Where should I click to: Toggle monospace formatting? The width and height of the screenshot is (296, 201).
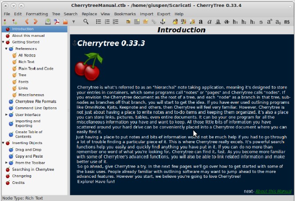pos(287,22)
